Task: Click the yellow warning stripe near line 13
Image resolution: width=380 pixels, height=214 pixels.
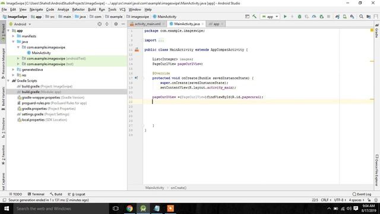Action: (372, 61)
